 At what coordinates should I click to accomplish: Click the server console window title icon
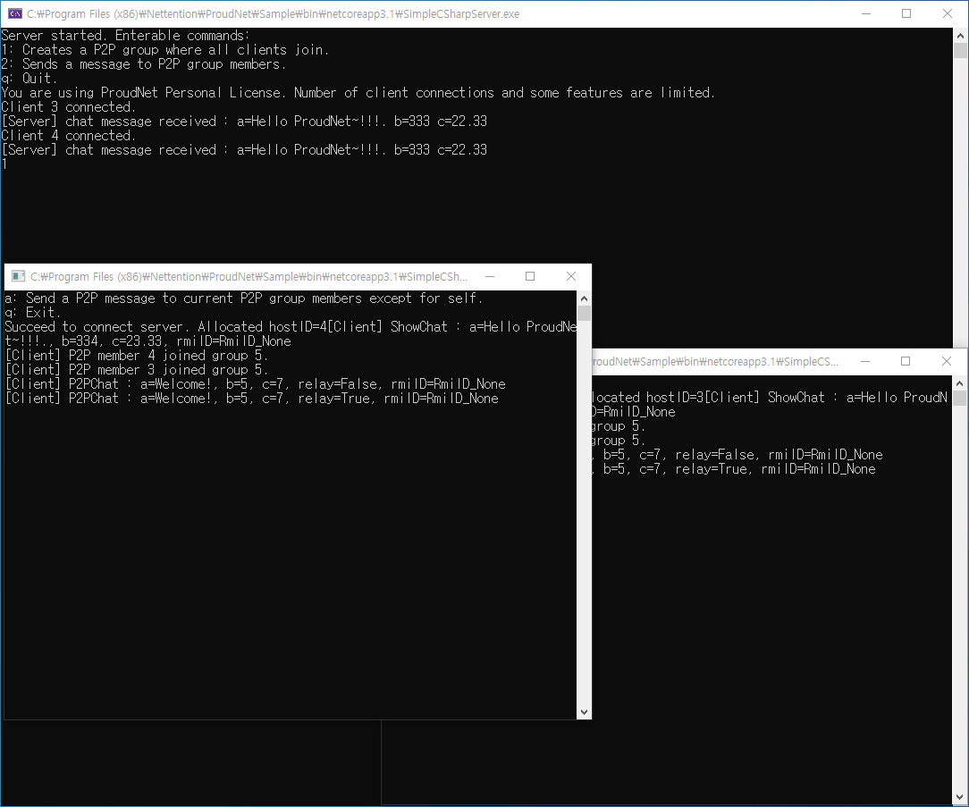(15, 13)
